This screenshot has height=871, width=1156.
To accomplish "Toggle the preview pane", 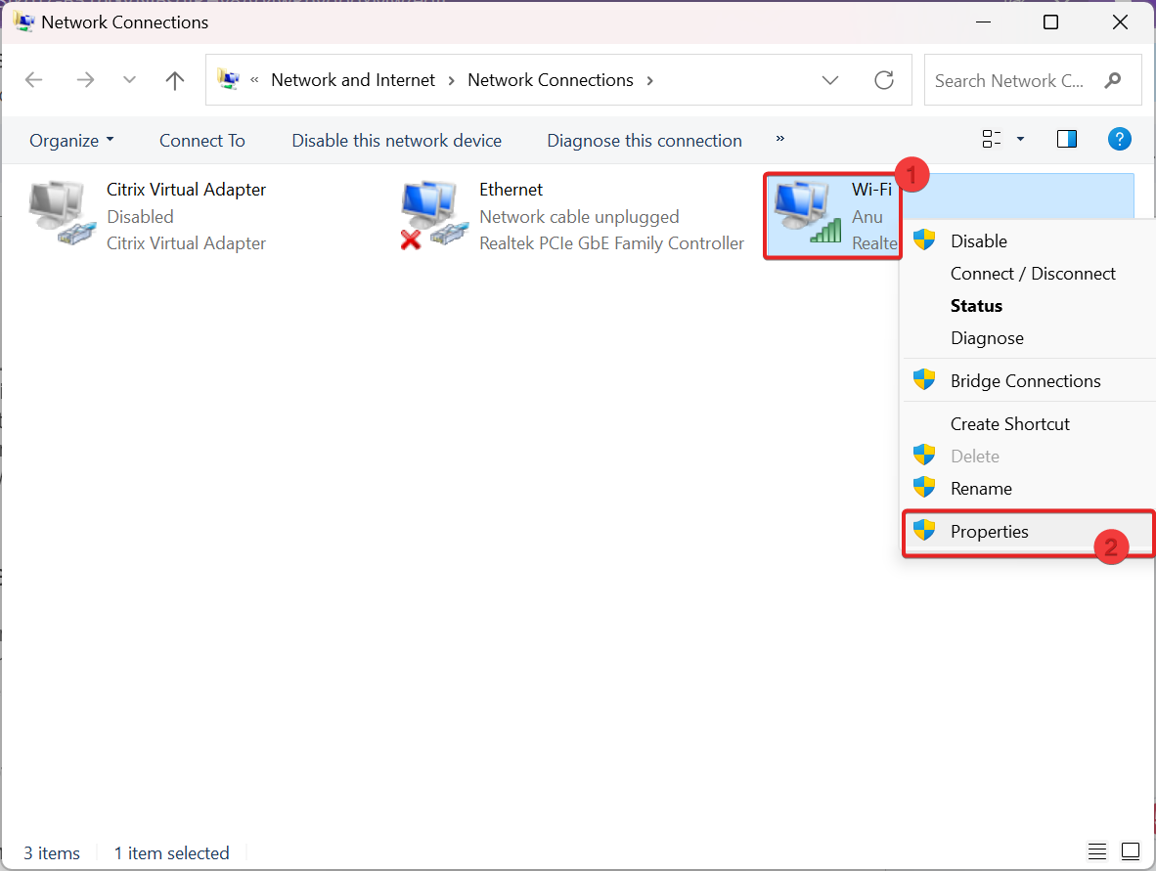I will pyautogui.click(x=1067, y=139).
